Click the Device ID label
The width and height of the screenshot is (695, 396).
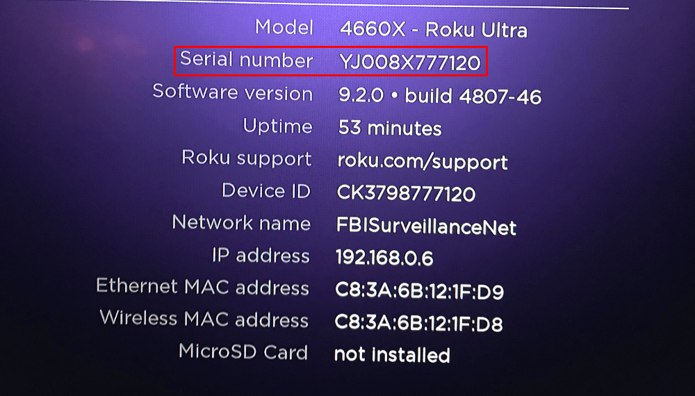(266, 191)
